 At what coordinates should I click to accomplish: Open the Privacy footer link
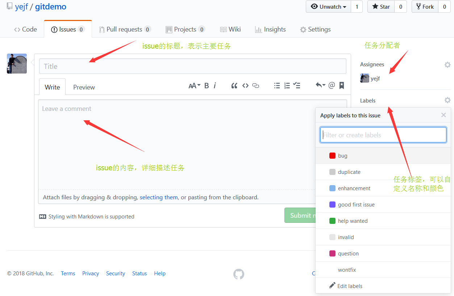91,274
